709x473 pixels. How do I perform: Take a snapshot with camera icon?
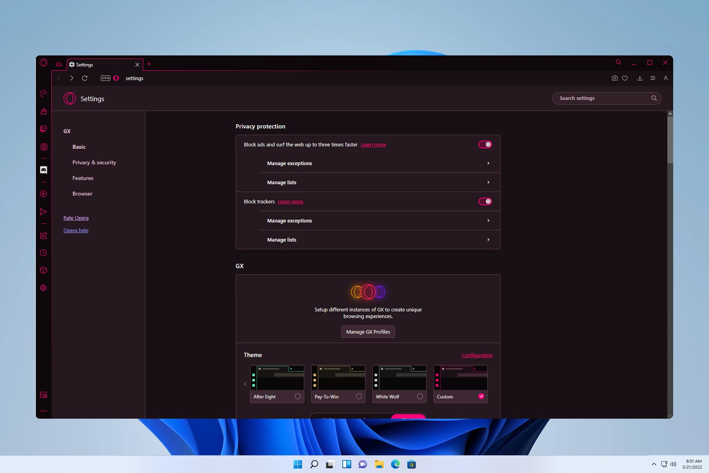[614, 78]
